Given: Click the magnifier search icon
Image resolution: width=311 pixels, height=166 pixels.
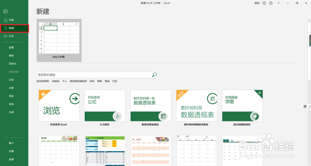Looking at the screenshot, I should [154, 75].
